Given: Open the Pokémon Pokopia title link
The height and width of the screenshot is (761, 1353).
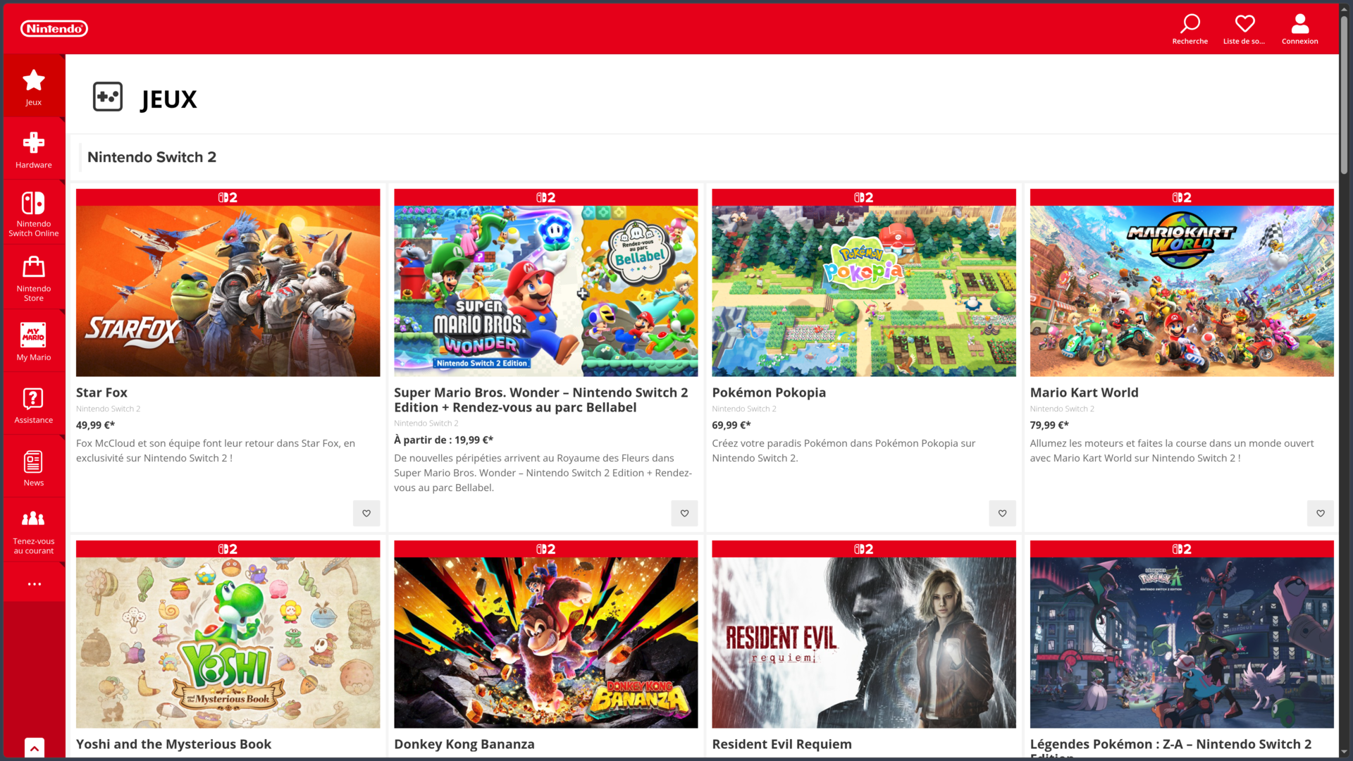Looking at the screenshot, I should point(768,392).
